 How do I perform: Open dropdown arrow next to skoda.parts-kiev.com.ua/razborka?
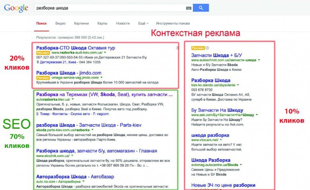point(92,130)
